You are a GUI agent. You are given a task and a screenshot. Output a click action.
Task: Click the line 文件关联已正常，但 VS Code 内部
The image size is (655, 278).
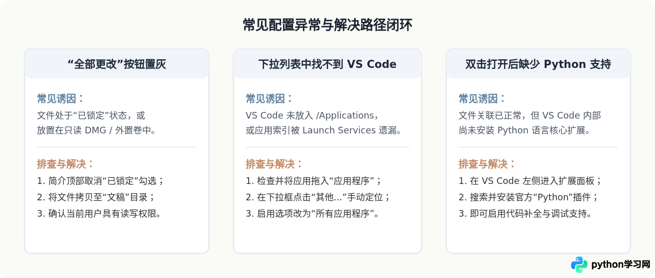pos(530,115)
